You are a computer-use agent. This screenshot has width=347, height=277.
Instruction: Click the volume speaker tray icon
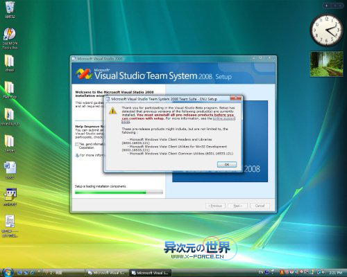[323, 272]
